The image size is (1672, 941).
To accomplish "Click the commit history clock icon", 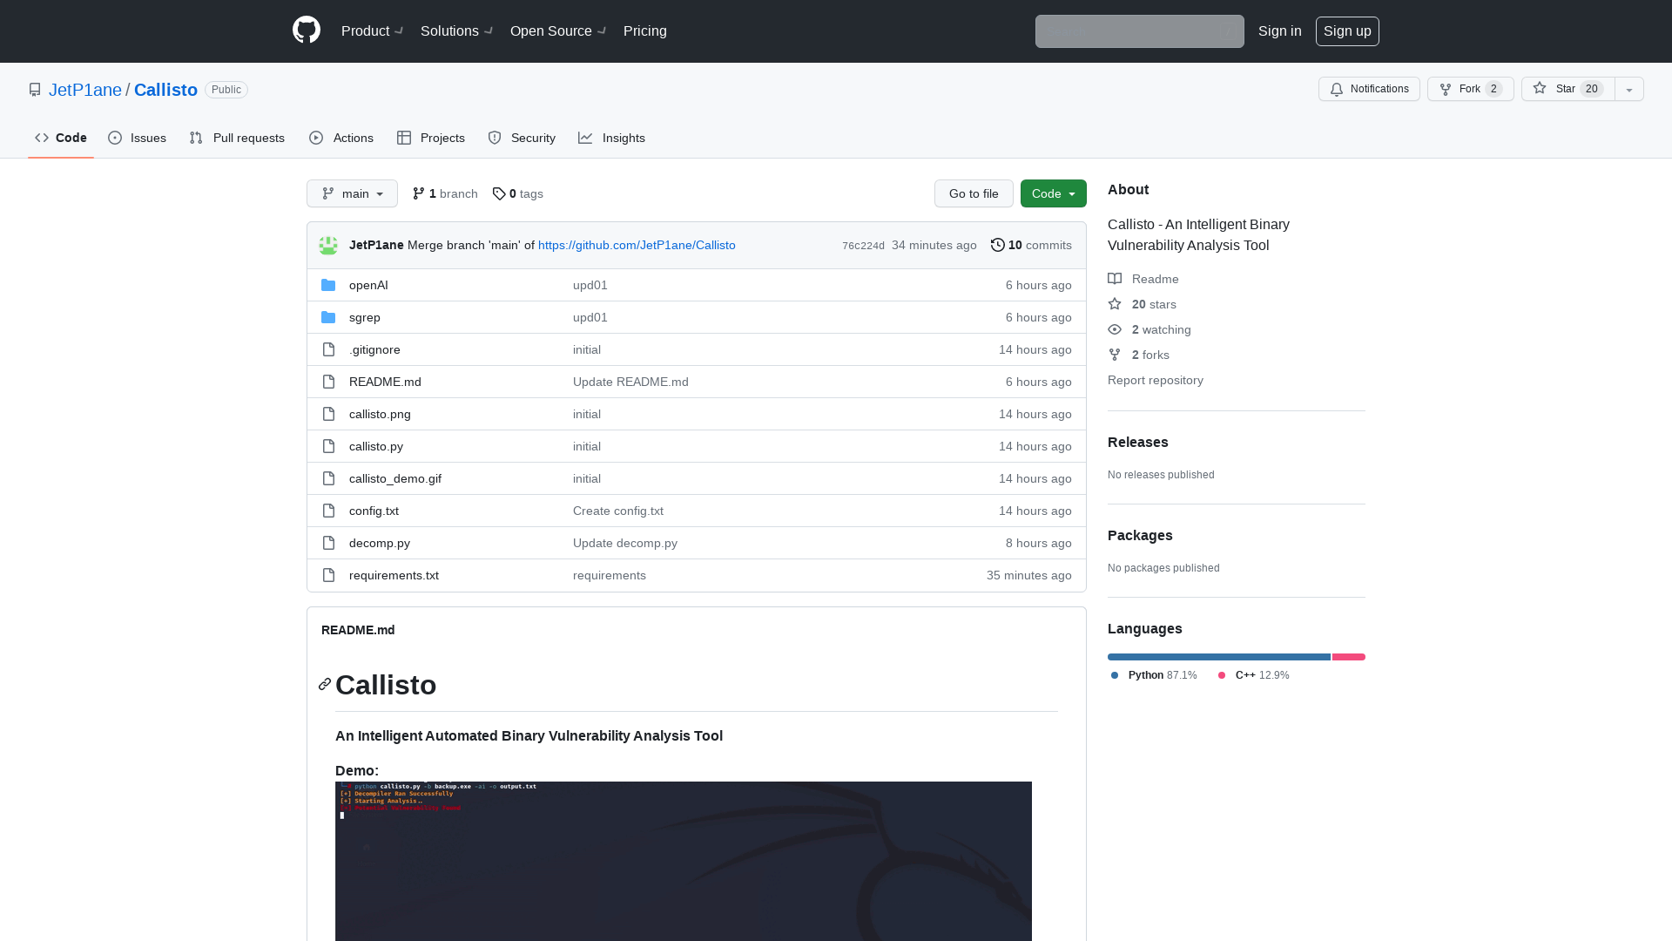I will coord(998,245).
